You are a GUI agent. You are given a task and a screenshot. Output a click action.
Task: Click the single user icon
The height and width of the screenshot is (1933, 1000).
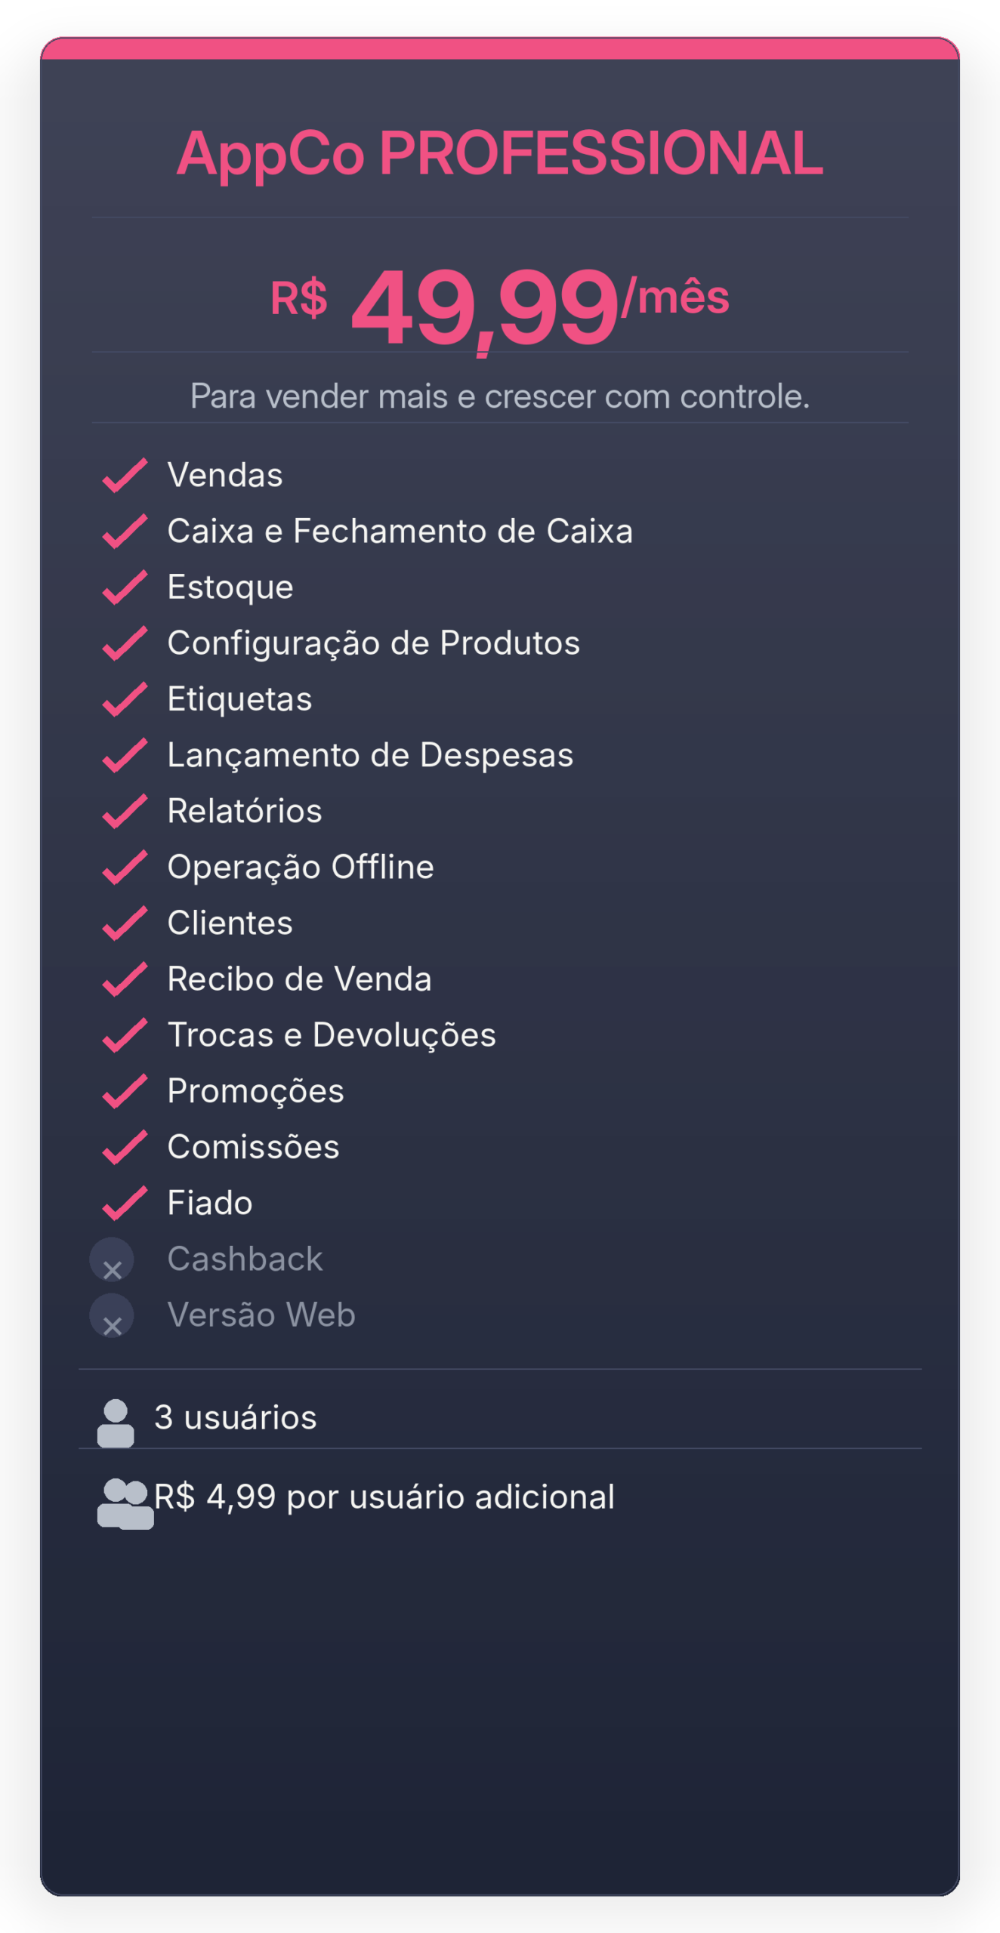point(116,1423)
